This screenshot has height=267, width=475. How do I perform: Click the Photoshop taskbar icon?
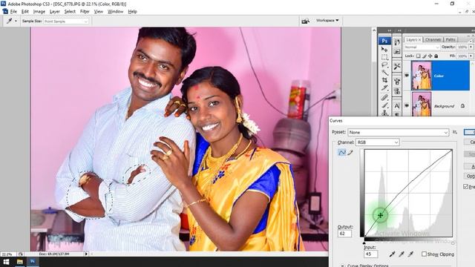[x=33, y=262]
